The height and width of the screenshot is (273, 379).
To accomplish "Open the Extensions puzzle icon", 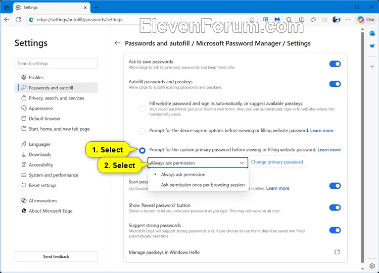I will coord(289,20).
